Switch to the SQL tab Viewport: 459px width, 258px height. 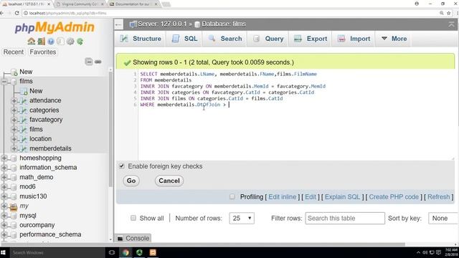point(184,39)
